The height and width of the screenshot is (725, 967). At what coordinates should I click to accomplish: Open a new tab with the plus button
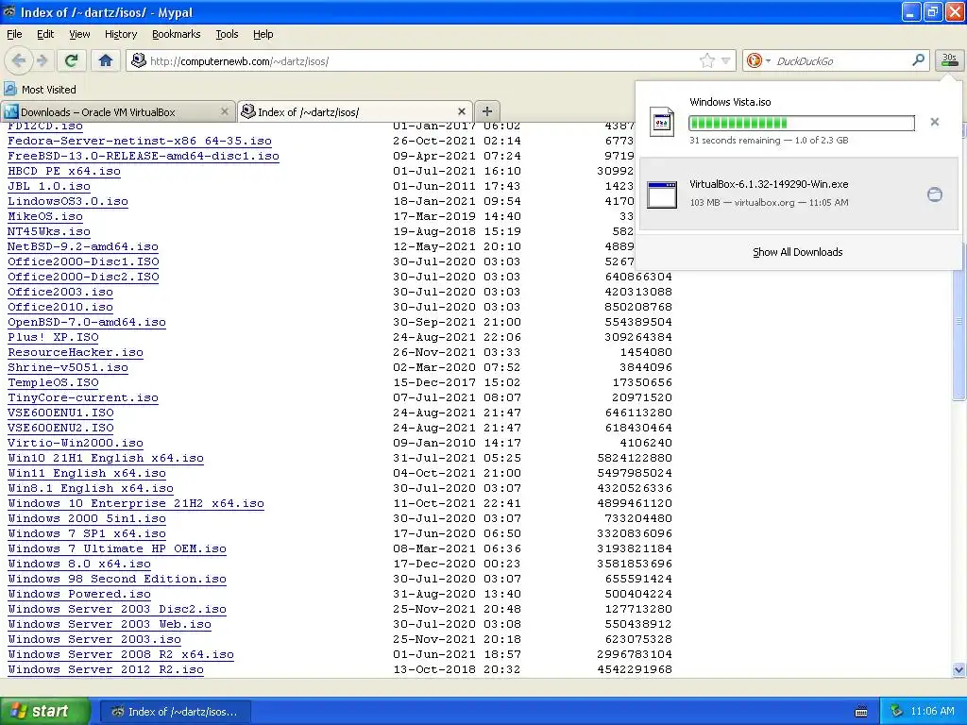(486, 111)
